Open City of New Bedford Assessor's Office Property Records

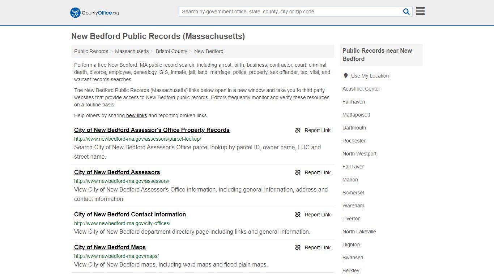pos(152,130)
